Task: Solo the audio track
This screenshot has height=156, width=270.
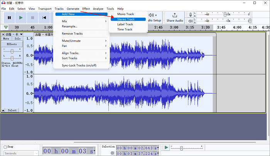Action: pos(17,39)
